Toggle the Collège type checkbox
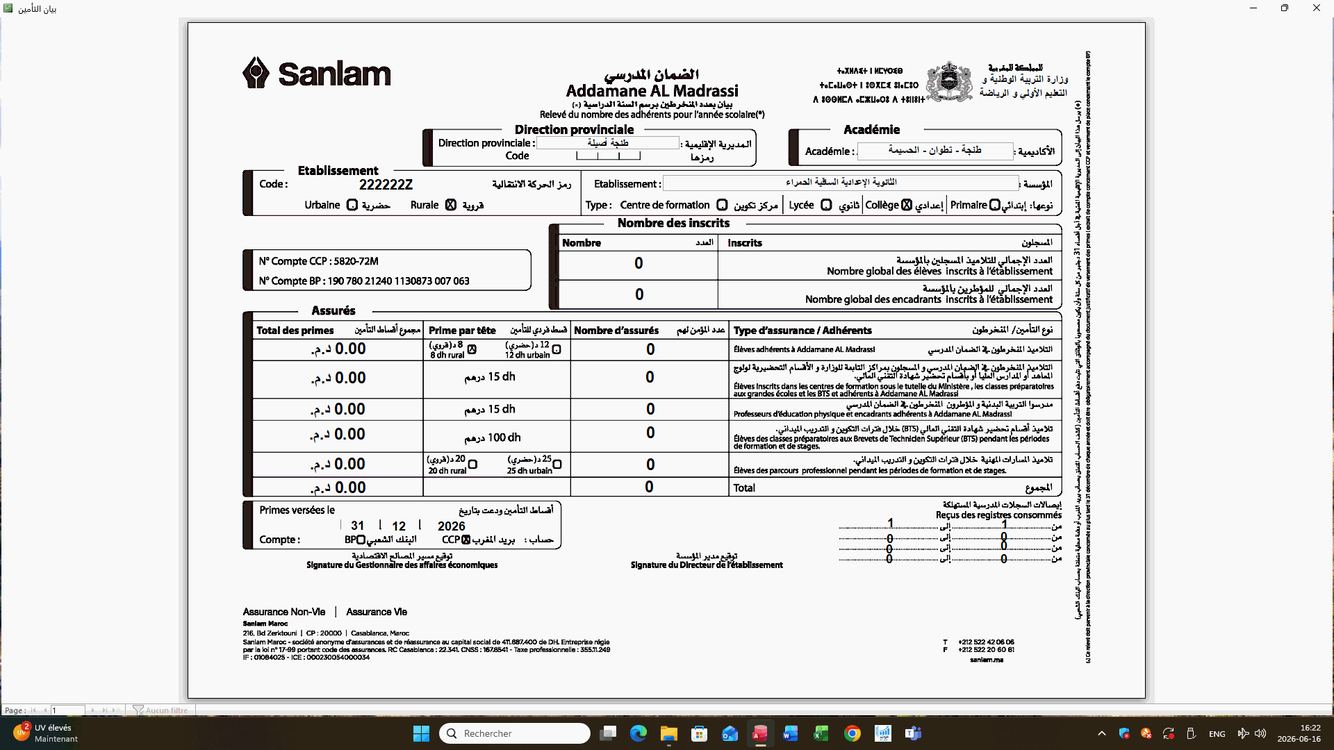The image size is (1334, 750). tap(907, 205)
